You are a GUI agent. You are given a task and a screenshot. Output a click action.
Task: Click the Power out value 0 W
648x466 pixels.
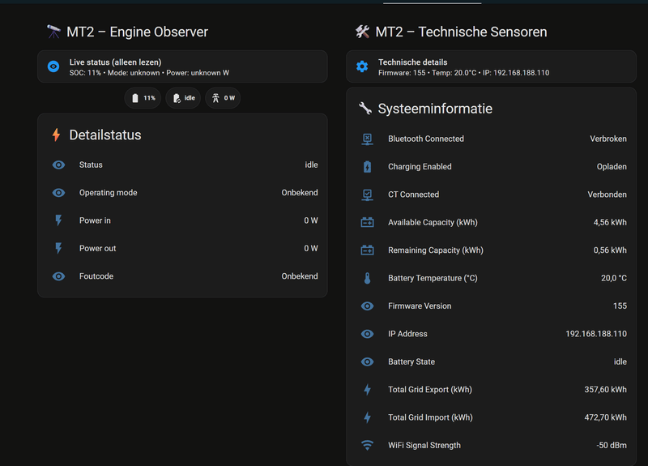point(311,248)
